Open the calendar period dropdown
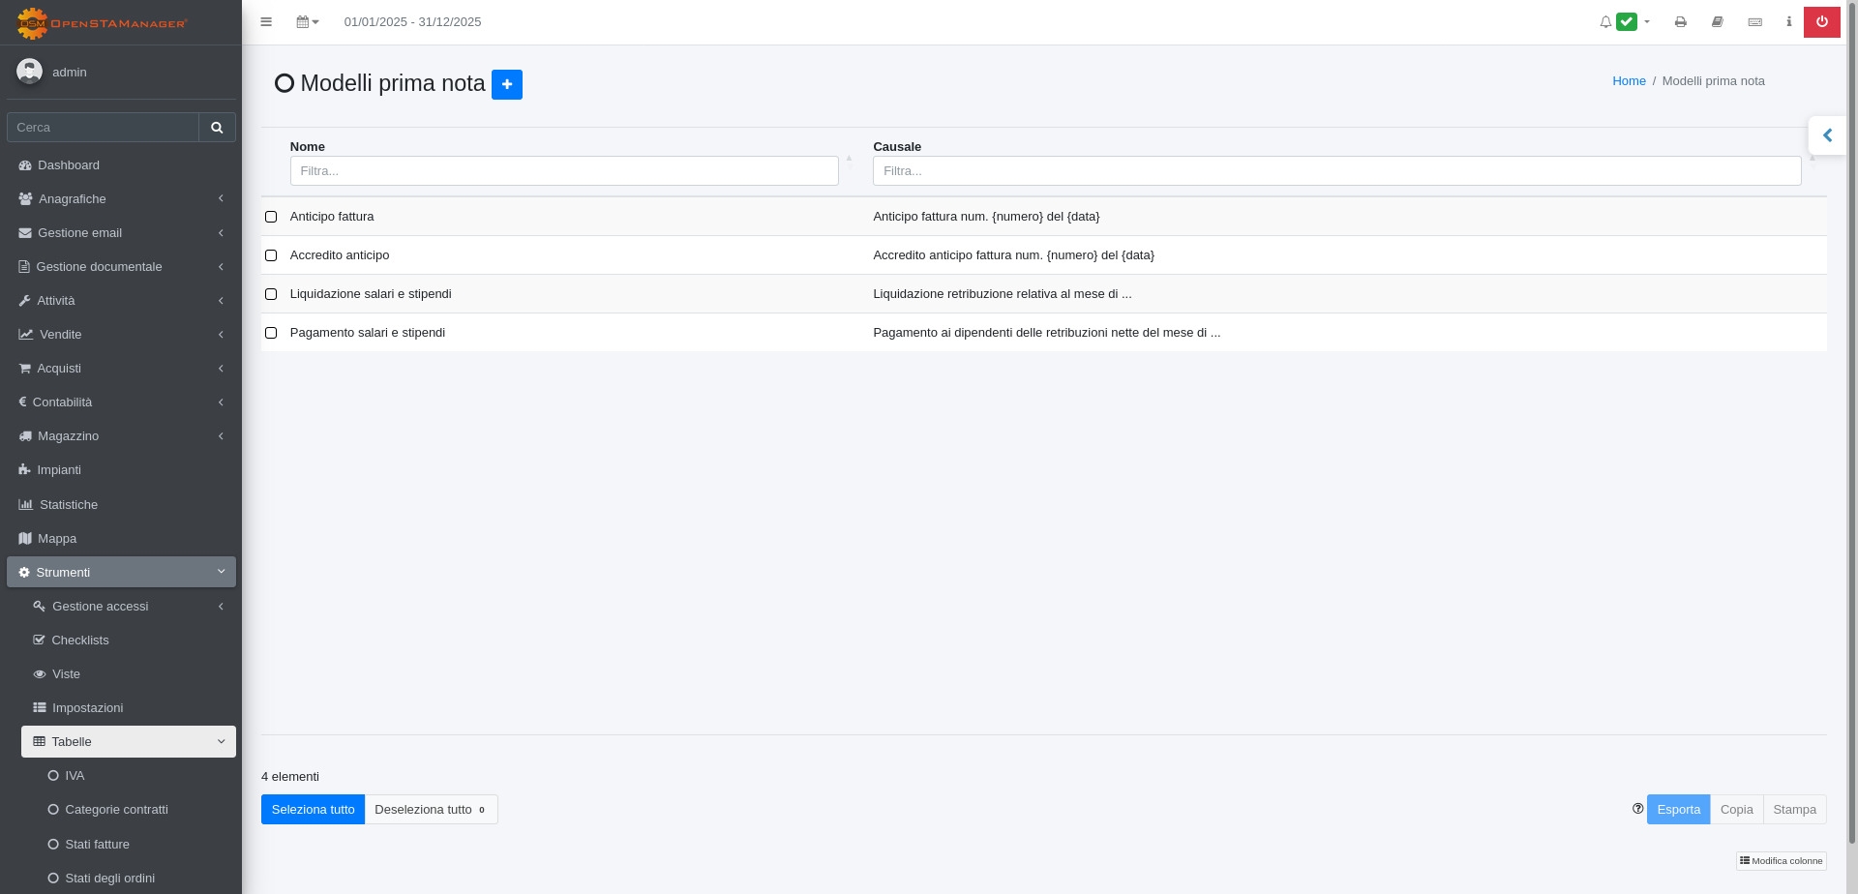 (x=307, y=22)
